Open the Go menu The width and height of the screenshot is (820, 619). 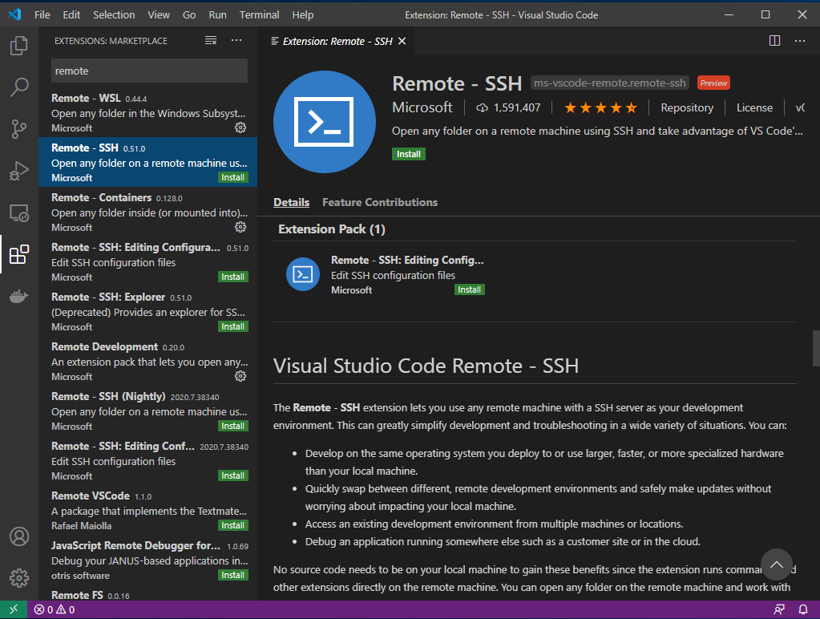pyautogui.click(x=189, y=14)
